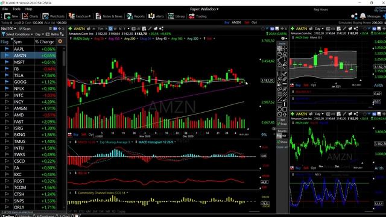
Task: Click the share icon beside Messages bell
Action: (354, 16)
